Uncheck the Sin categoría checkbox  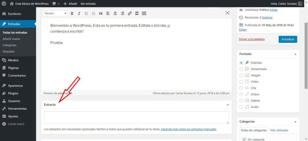tap(244, 139)
